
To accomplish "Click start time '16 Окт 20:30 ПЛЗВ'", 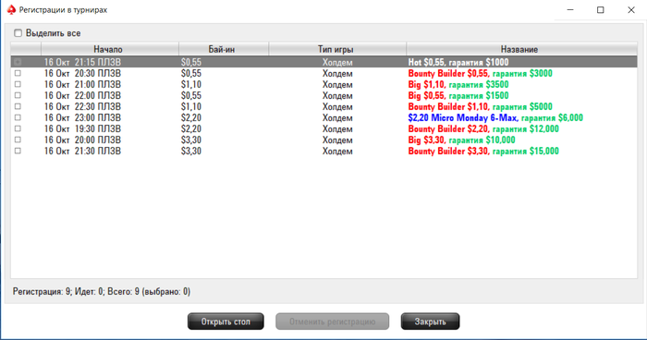I will tap(82, 73).
